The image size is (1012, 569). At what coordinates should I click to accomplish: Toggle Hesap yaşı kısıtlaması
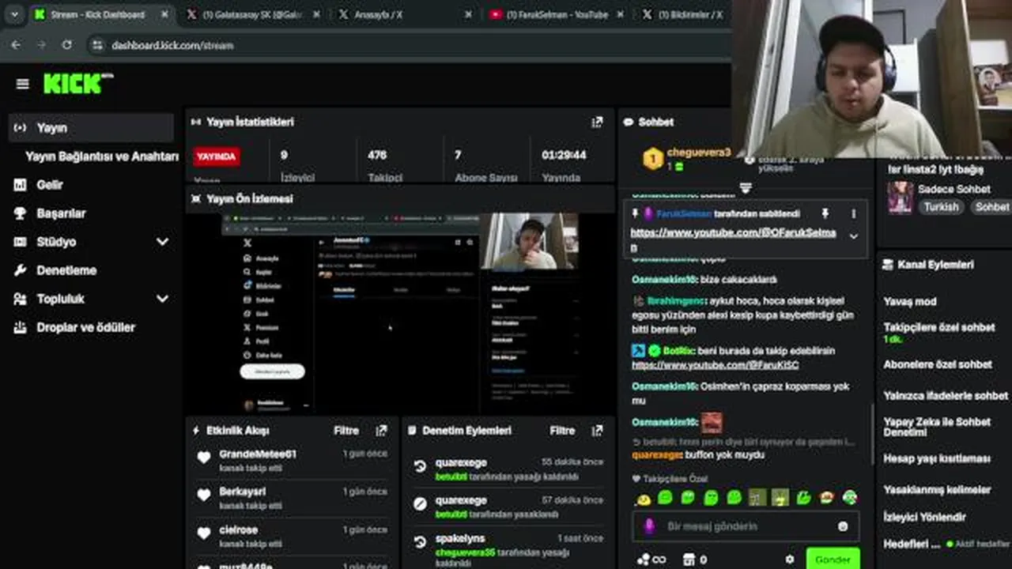936,458
